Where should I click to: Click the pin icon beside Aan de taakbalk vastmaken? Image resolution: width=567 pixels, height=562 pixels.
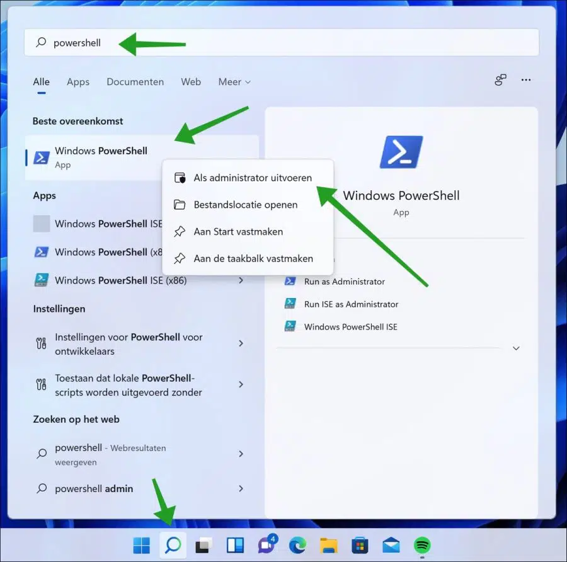click(180, 258)
